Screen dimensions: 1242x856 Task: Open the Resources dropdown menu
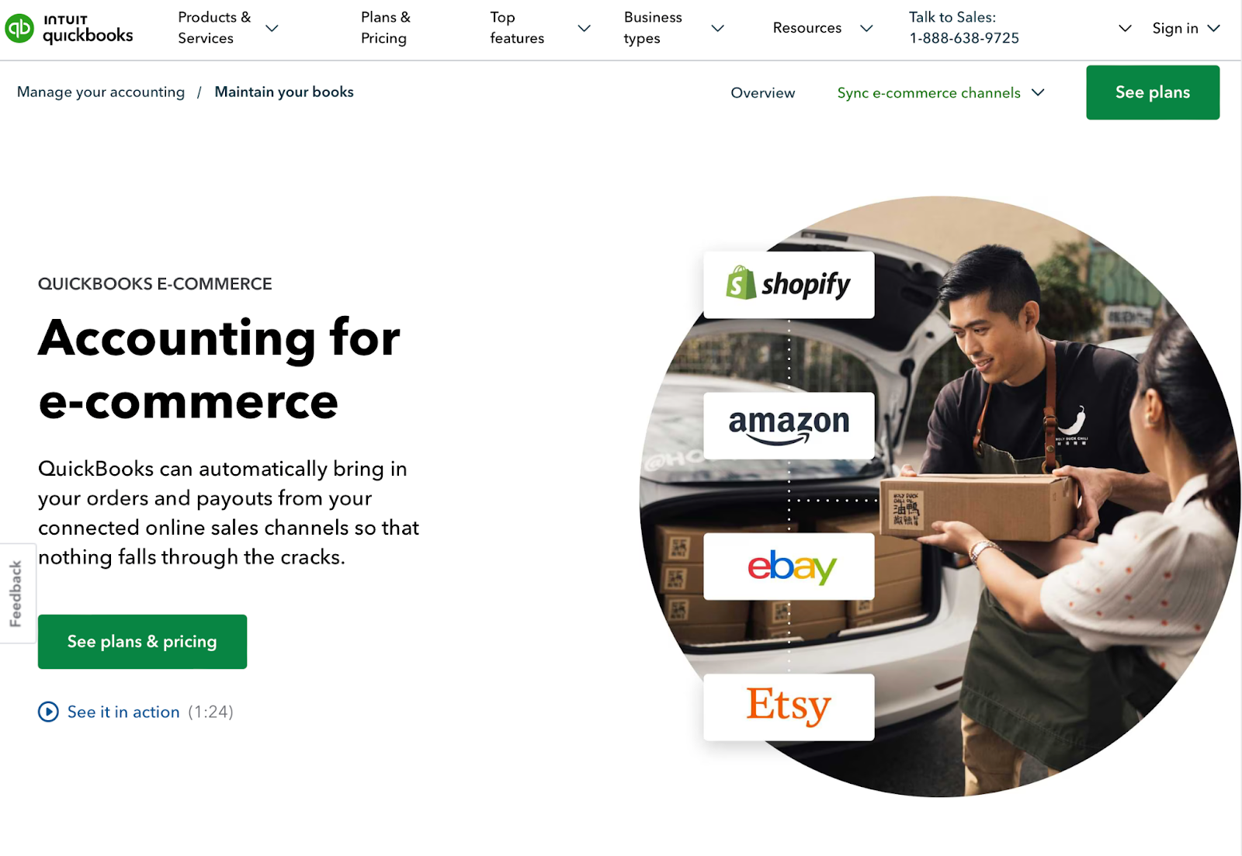click(823, 28)
